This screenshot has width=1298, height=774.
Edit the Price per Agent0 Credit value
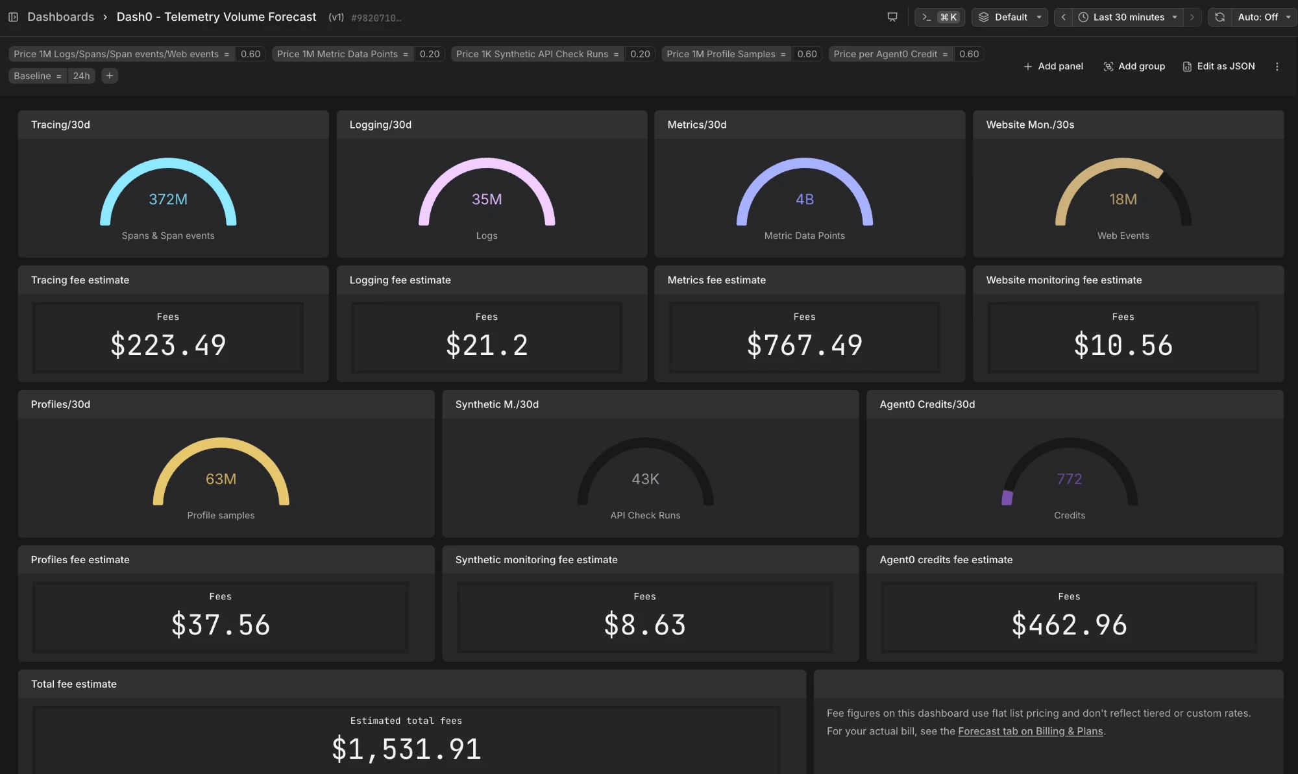point(969,54)
